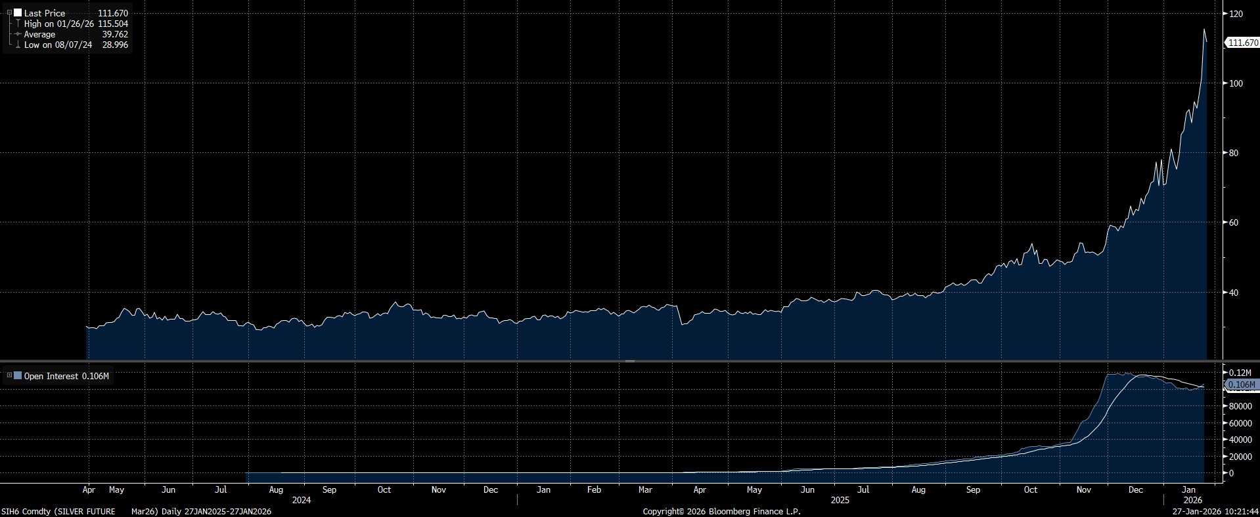Select the Average marker icon in legend

point(18,34)
